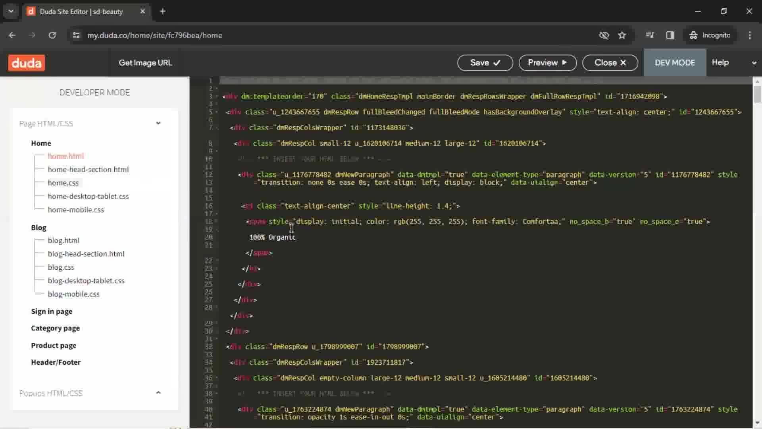Open blog-mobile.css file

pyautogui.click(x=73, y=294)
